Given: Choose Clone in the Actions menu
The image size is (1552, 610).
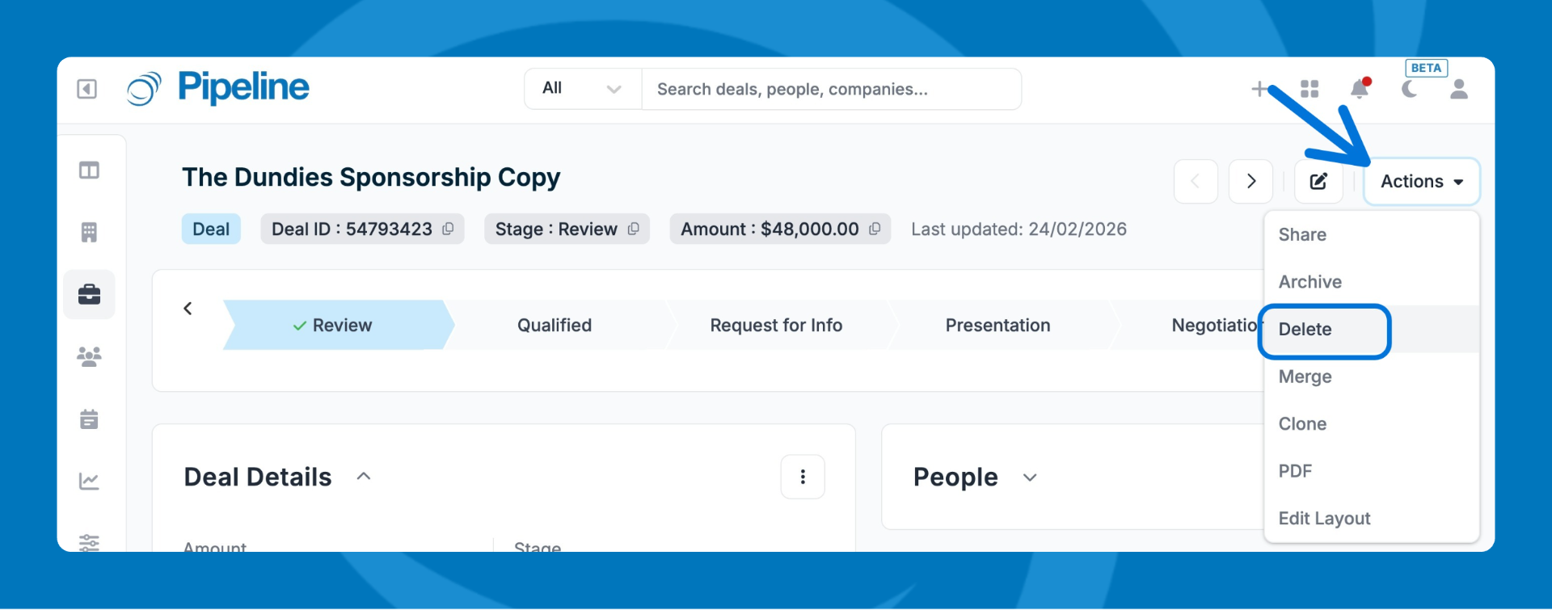Looking at the screenshot, I should tap(1302, 424).
